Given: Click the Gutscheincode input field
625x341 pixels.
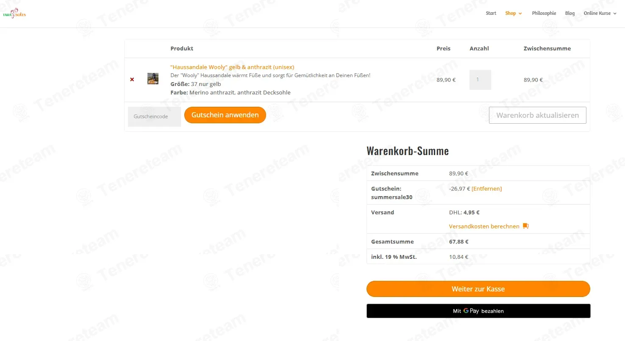Looking at the screenshot, I should [154, 116].
